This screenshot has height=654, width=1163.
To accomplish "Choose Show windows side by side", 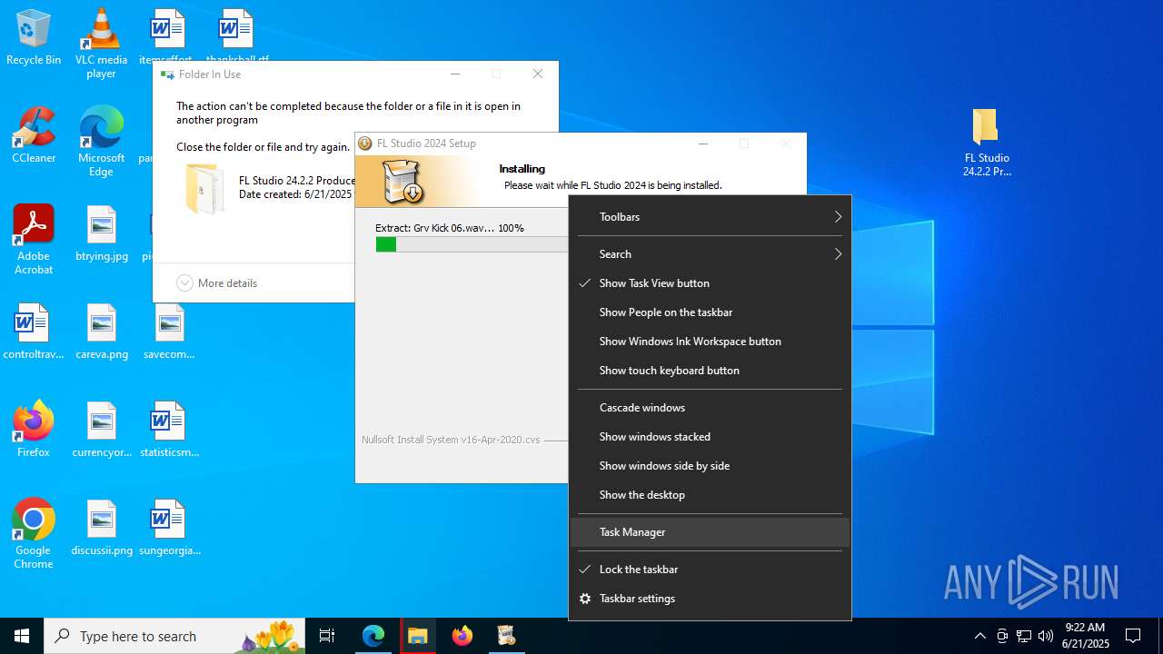I will click(x=710, y=466).
